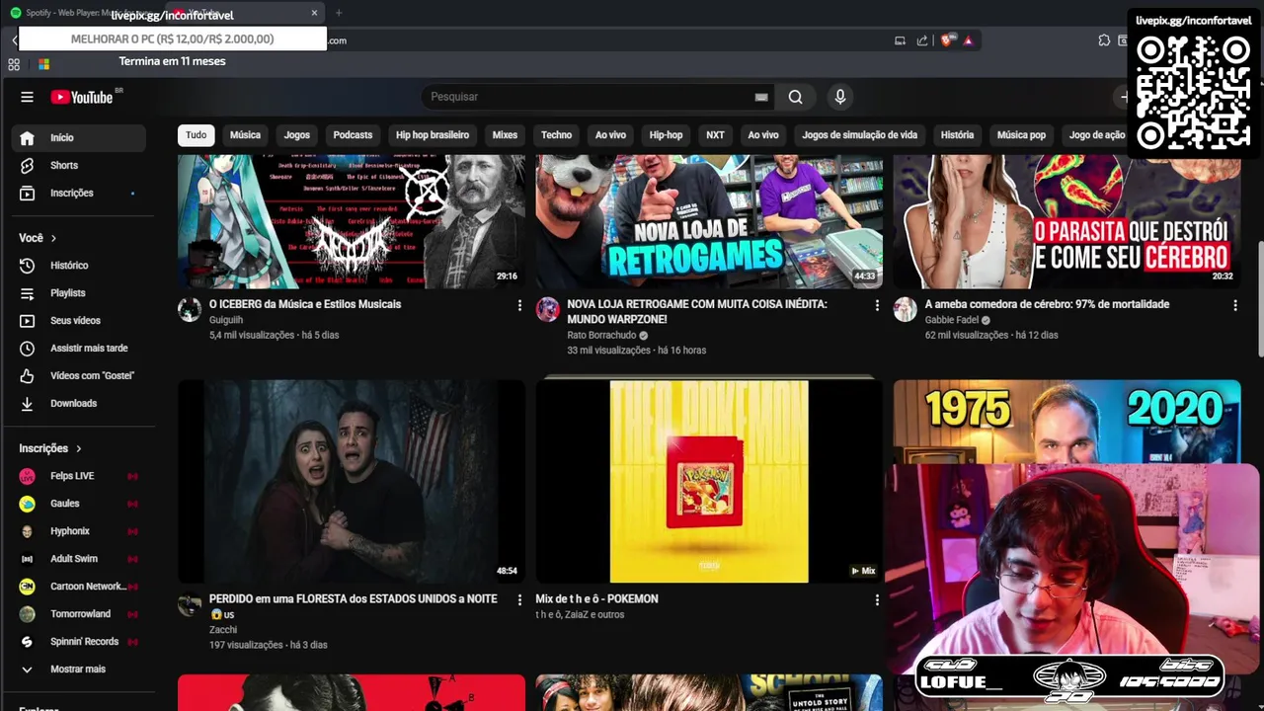
Task: Open options for Mix de theô POKEMON
Action: (x=877, y=599)
